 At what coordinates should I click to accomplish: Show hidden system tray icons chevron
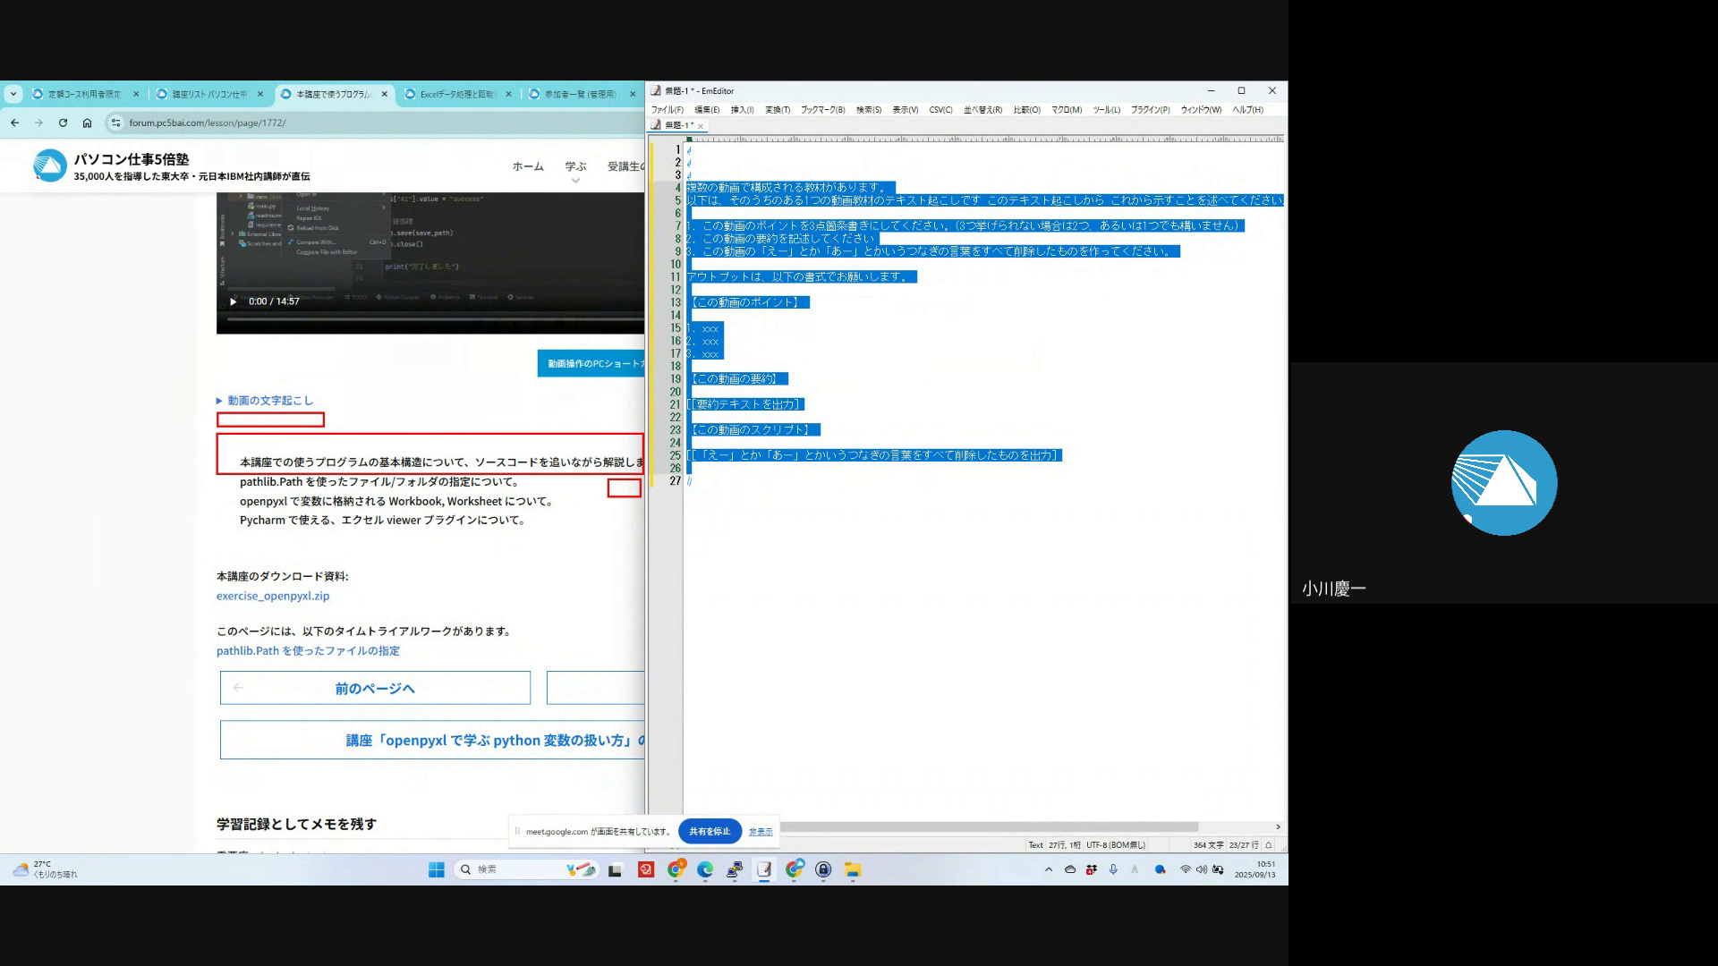click(x=1049, y=869)
